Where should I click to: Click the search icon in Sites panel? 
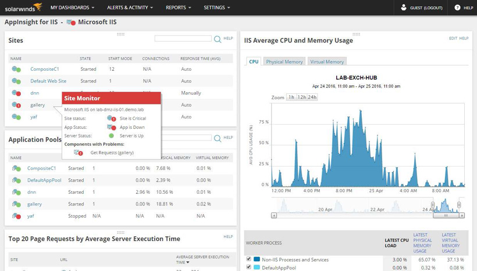tap(218, 39)
